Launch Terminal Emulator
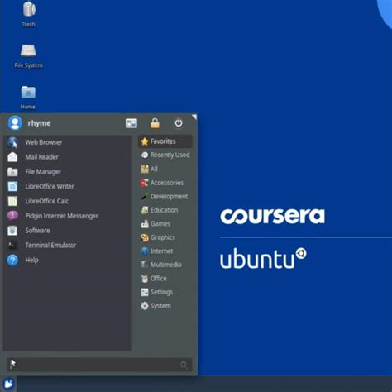Image resolution: width=392 pixels, height=392 pixels. click(x=68, y=246)
